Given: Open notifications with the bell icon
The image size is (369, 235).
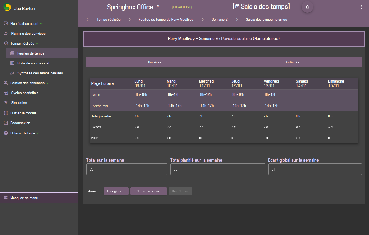Looking at the screenshot, I should click(x=307, y=7).
